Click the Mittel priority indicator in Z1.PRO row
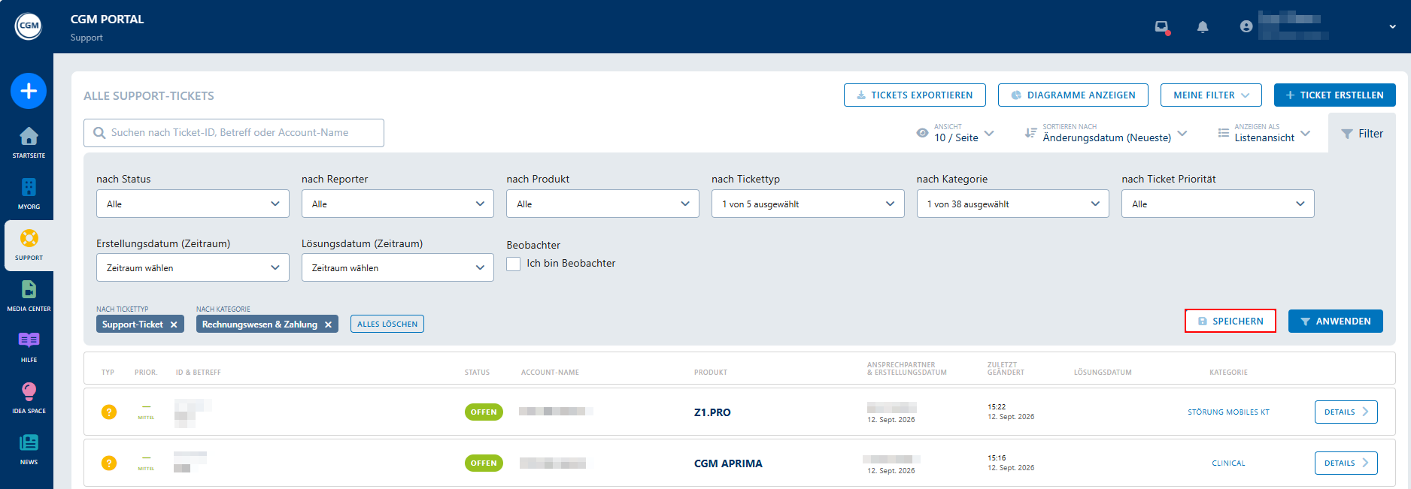This screenshot has height=489, width=1411. coord(146,412)
